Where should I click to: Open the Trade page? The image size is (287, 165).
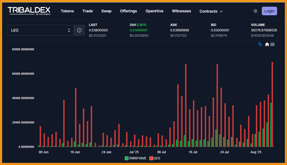88,11
